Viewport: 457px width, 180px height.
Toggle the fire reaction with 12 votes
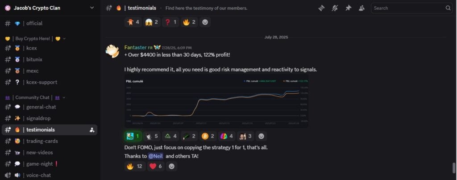(134, 166)
